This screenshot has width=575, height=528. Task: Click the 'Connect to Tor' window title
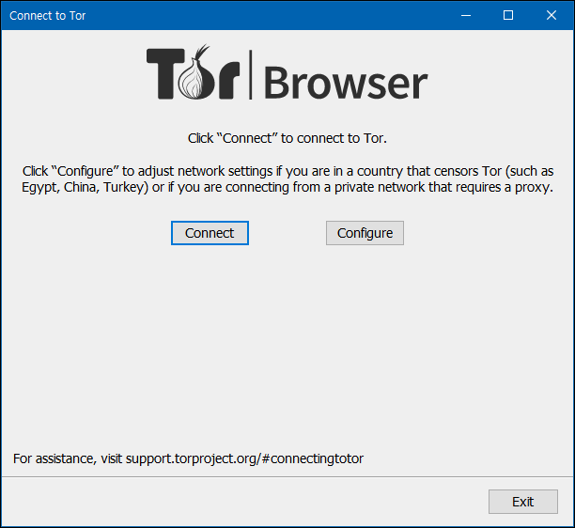point(47,16)
